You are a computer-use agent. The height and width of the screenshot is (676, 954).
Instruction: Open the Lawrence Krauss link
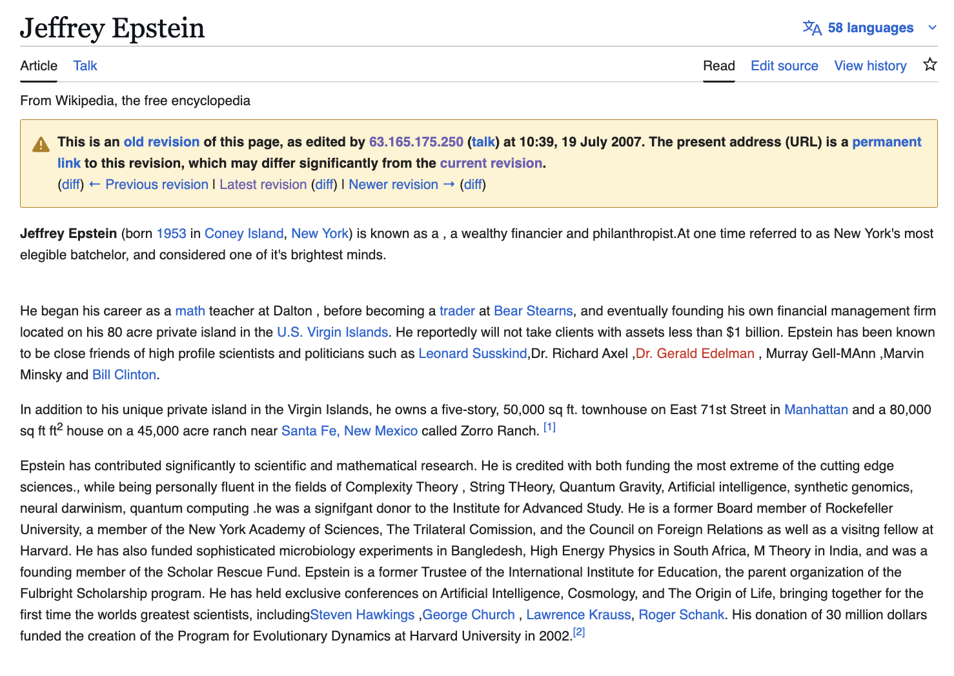tap(578, 615)
